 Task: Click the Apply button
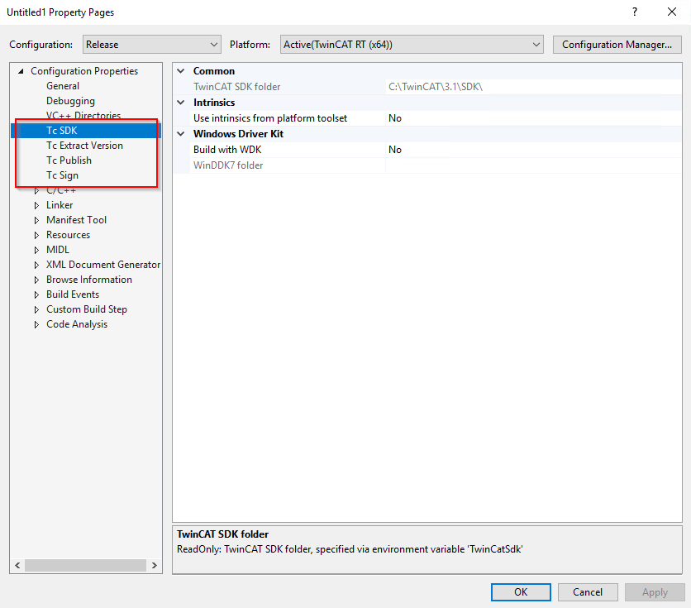pos(655,592)
